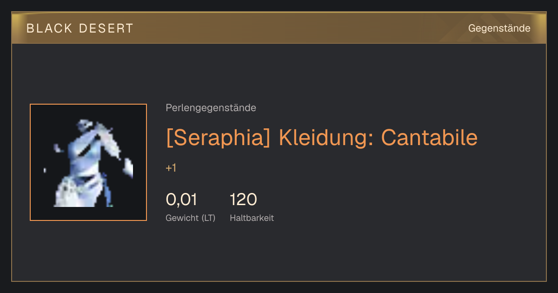Click the Seraphia costume item icon

88,162
